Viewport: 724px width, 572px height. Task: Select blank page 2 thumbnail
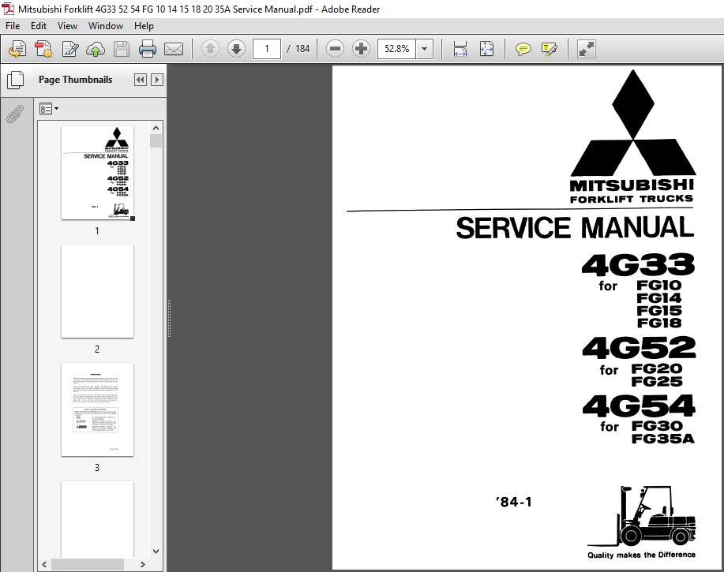tap(97, 291)
